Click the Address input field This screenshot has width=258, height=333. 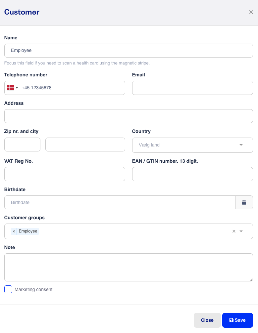pos(129,116)
